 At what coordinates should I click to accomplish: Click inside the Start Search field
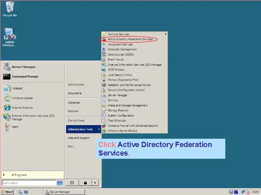coord(29,183)
